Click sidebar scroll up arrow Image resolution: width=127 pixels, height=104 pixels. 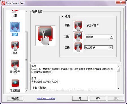(x=27, y=12)
